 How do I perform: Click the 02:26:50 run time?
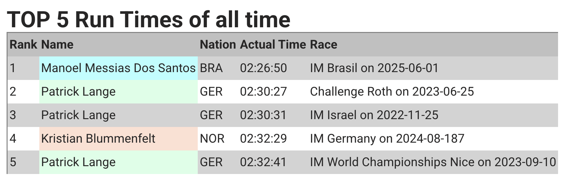tap(263, 68)
